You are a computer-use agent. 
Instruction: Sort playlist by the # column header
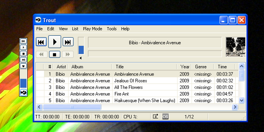pos(48,67)
